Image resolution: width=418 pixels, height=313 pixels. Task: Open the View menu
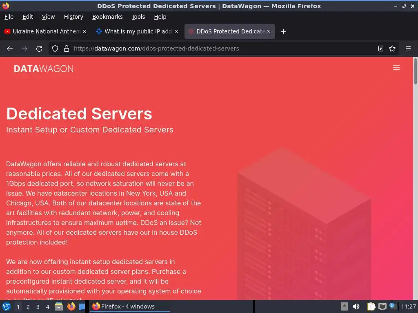pyautogui.click(x=48, y=17)
